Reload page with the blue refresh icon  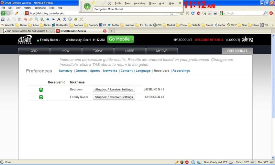click(193, 13)
